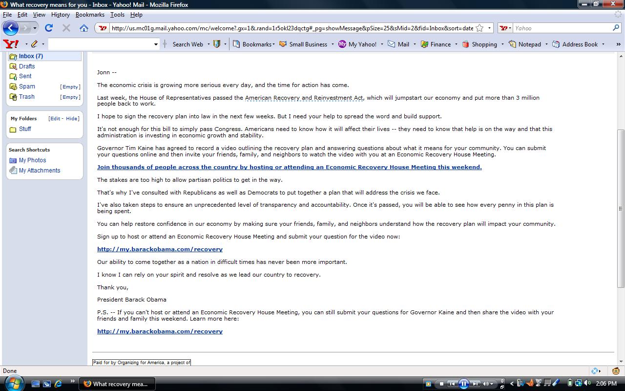This screenshot has width=625, height=391.
Task: Open Mail from the Yahoo toolbar
Action: (398, 44)
